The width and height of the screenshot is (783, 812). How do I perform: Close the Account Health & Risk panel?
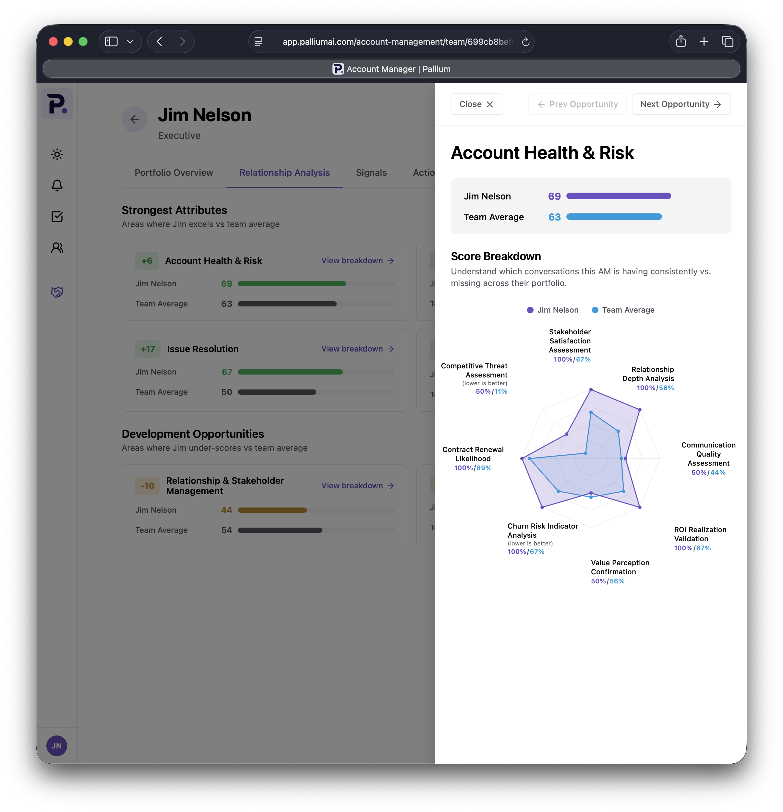point(476,104)
